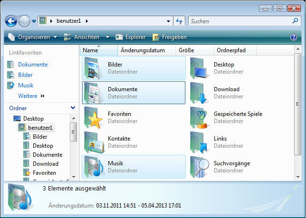Select Dokumente in the folder tree
The height and width of the screenshot is (218, 306).
point(48,155)
